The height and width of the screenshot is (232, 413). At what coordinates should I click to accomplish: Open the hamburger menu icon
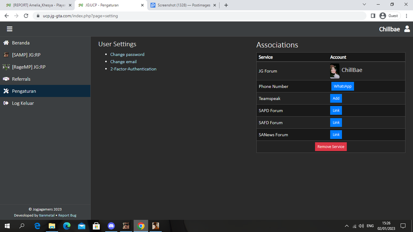[x=10, y=29]
